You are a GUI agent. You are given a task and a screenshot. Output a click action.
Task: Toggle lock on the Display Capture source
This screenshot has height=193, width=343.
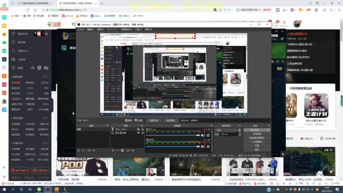pos(142,133)
